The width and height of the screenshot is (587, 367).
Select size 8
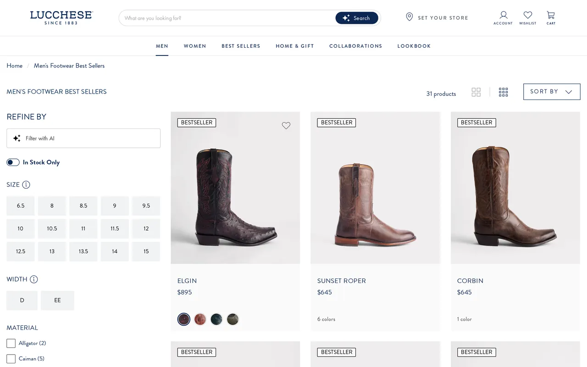coord(52,206)
